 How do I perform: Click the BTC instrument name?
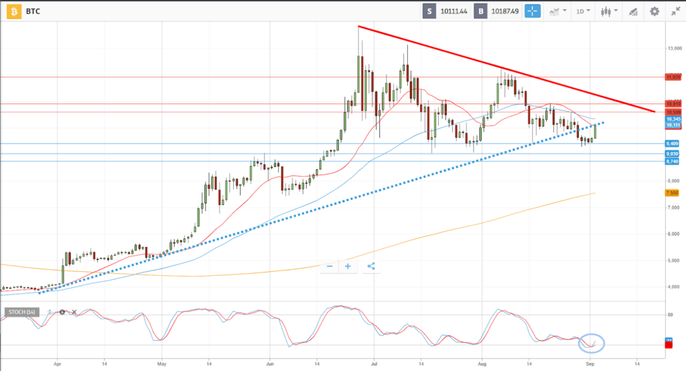(33, 11)
